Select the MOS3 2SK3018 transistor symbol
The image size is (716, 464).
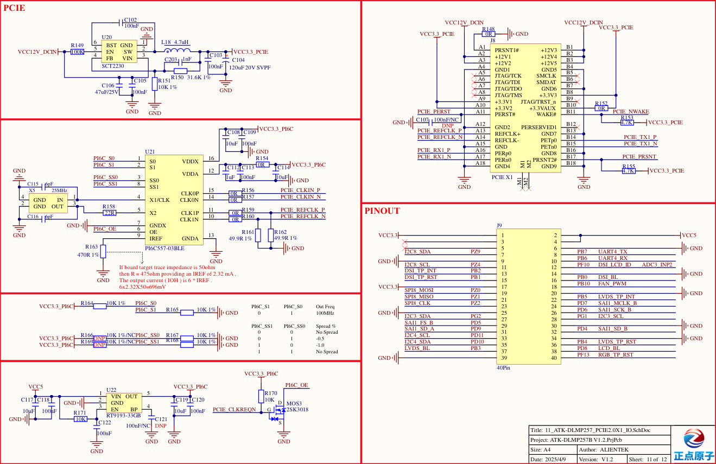[277, 412]
